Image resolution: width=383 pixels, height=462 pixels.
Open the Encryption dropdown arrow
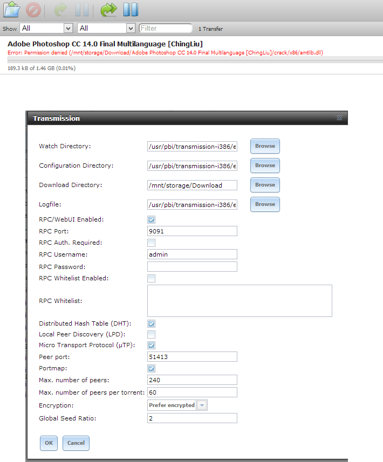202,405
